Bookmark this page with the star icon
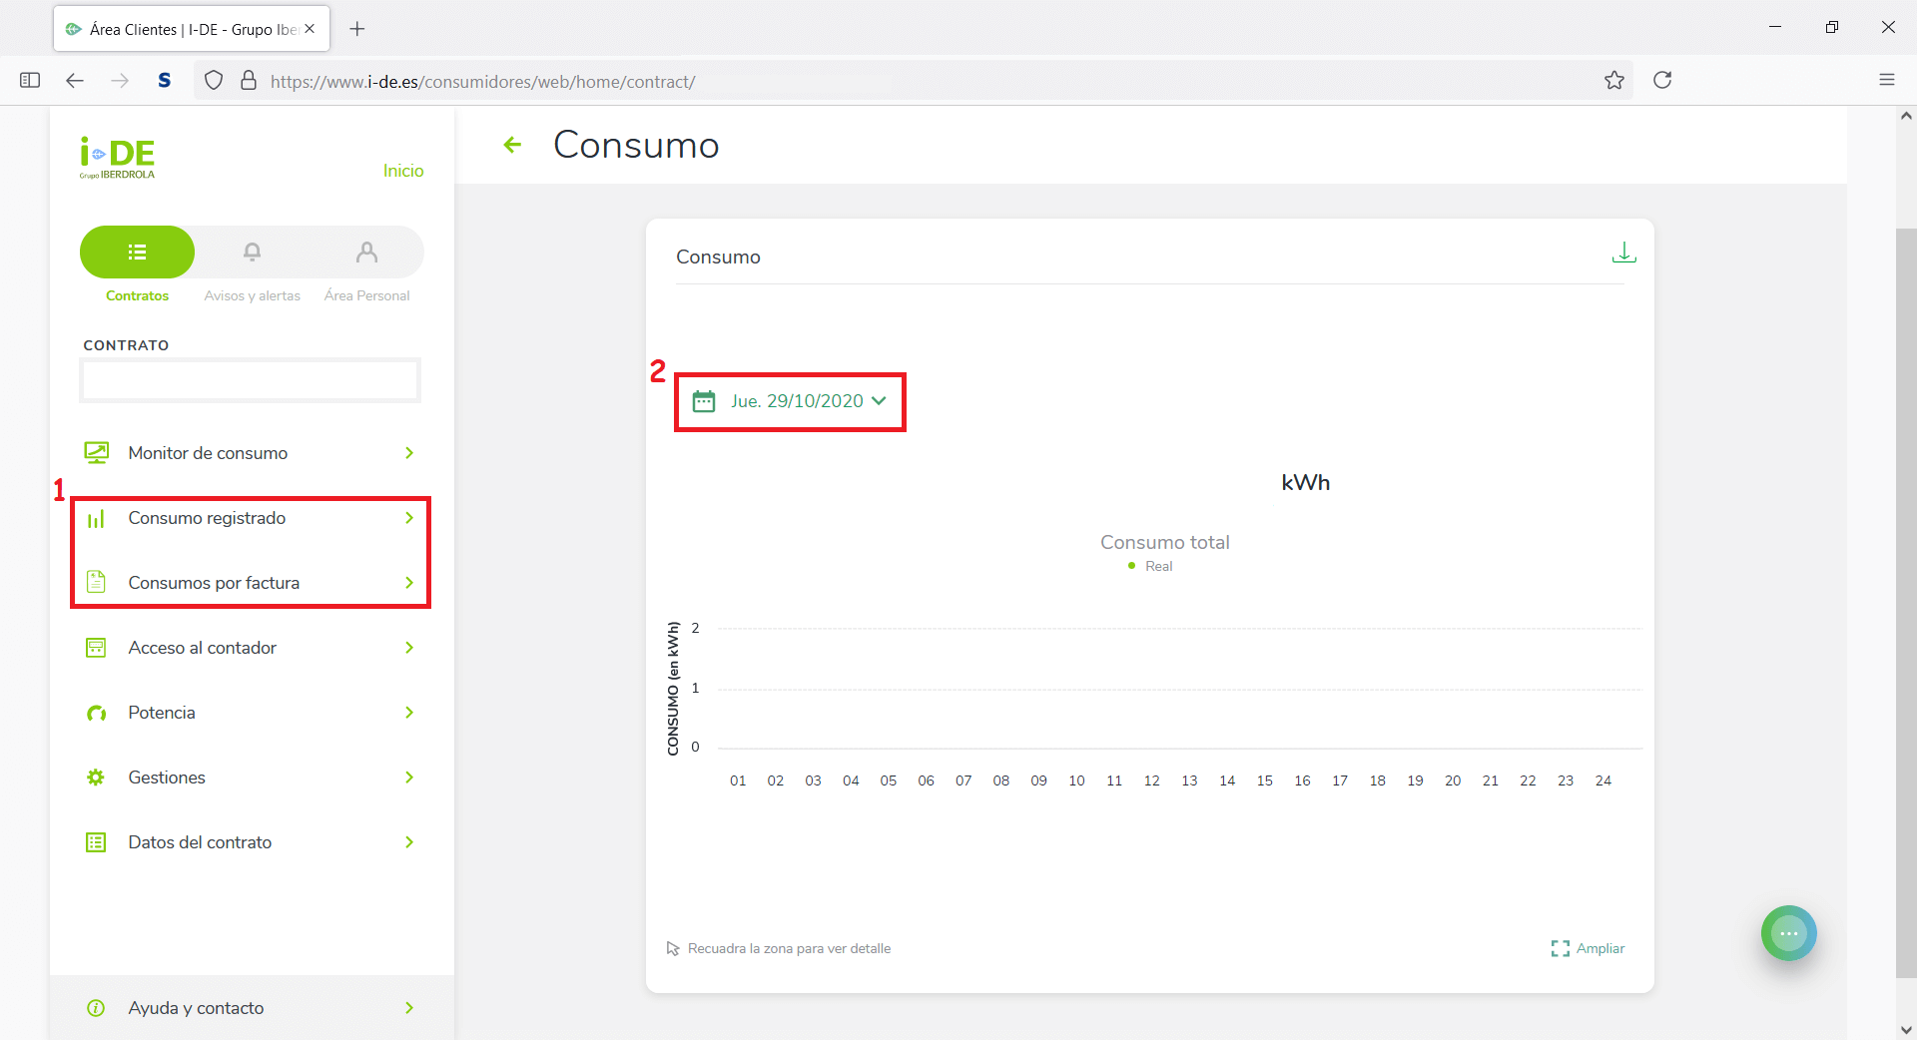 [x=1613, y=81]
